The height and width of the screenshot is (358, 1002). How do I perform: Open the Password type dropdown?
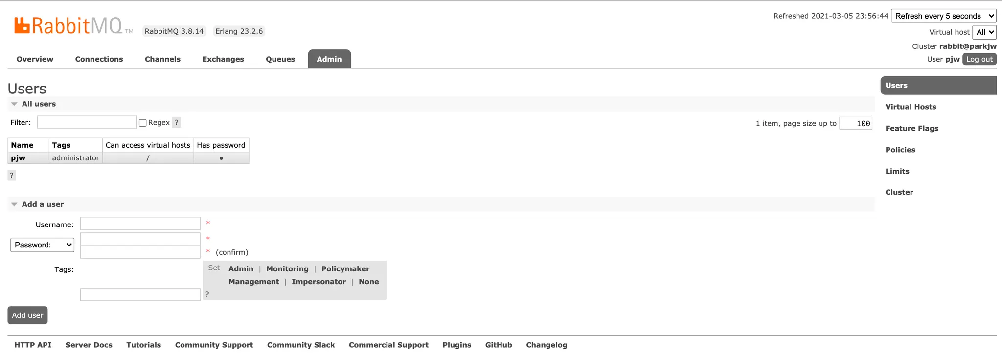tap(42, 245)
